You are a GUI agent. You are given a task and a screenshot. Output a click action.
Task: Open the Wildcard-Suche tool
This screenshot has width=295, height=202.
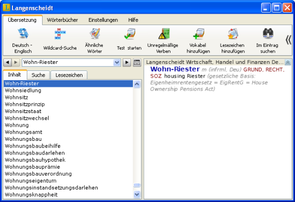(x=60, y=39)
